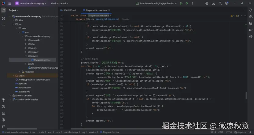Open the Code With Me icon

tap(207, 3)
